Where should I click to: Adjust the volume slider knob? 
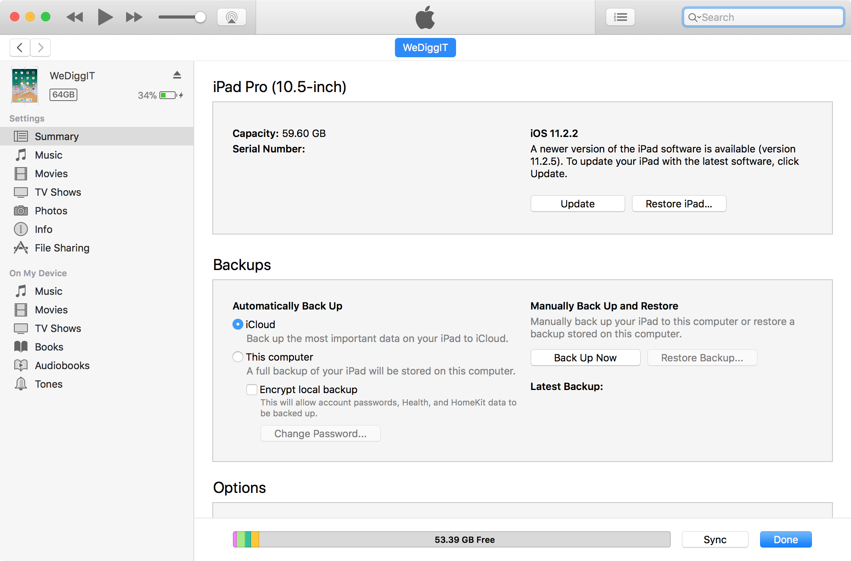coord(200,17)
